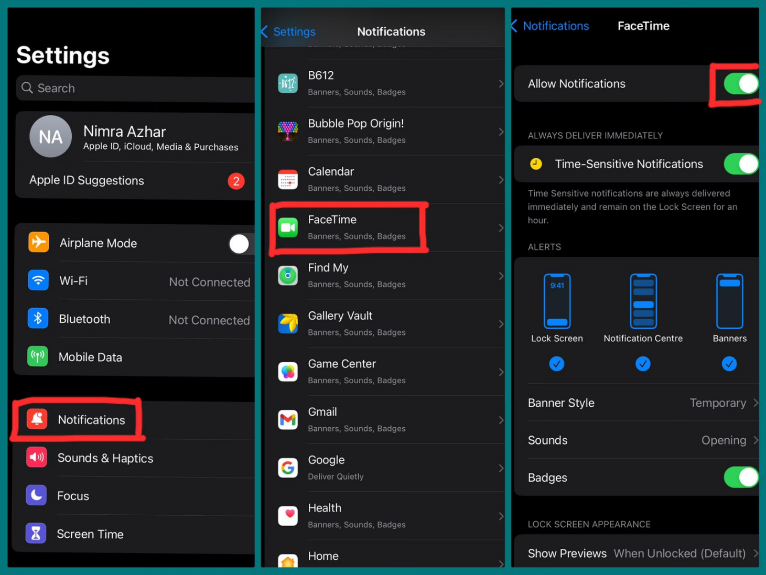The height and width of the screenshot is (575, 766).
Task: Select the Bluetooth icon in Settings
Action: point(37,318)
